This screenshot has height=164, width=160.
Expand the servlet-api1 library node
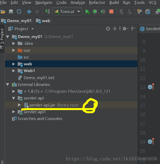click(14, 112)
